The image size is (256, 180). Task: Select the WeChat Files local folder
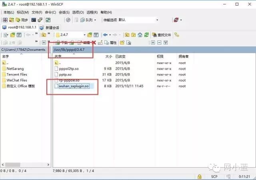point(17,80)
